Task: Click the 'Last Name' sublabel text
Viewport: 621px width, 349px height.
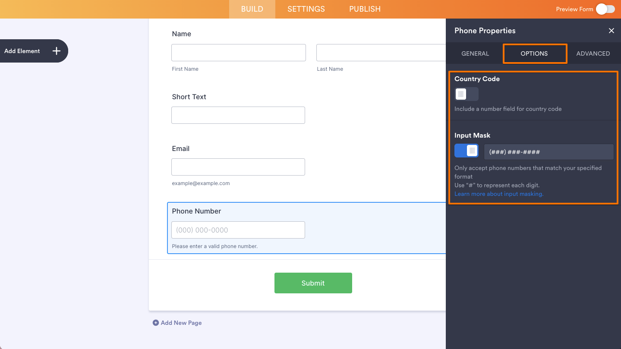Action: [x=330, y=69]
